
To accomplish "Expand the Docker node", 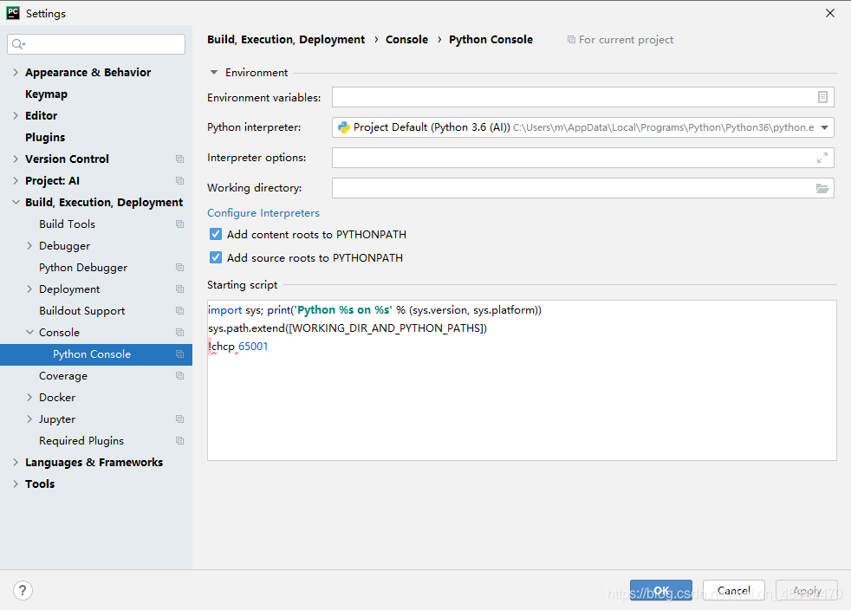I will coord(29,397).
